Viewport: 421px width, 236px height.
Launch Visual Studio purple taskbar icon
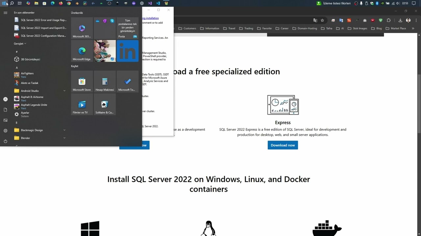pyautogui.click(x=150, y=3)
